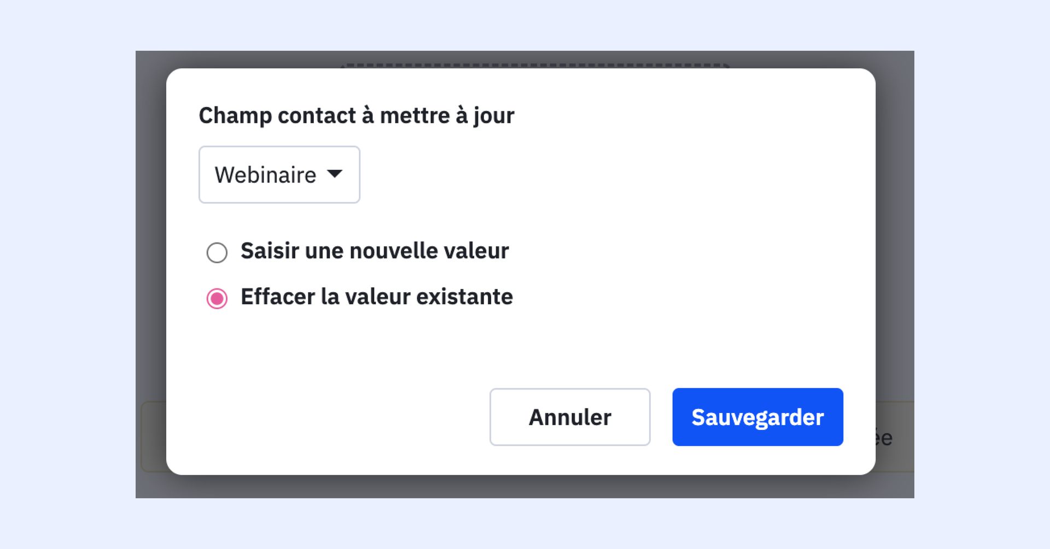
Task: Click the dimmed overlay left of the dialog
Action: coord(150,246)
